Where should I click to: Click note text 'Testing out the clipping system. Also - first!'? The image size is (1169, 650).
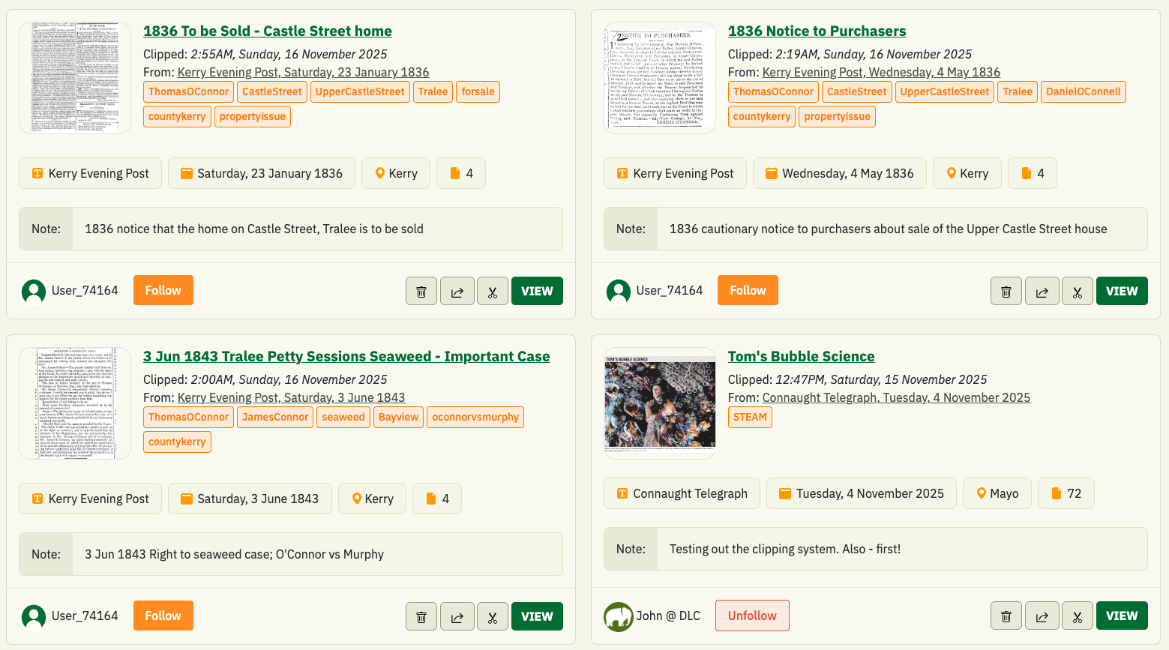785,549
